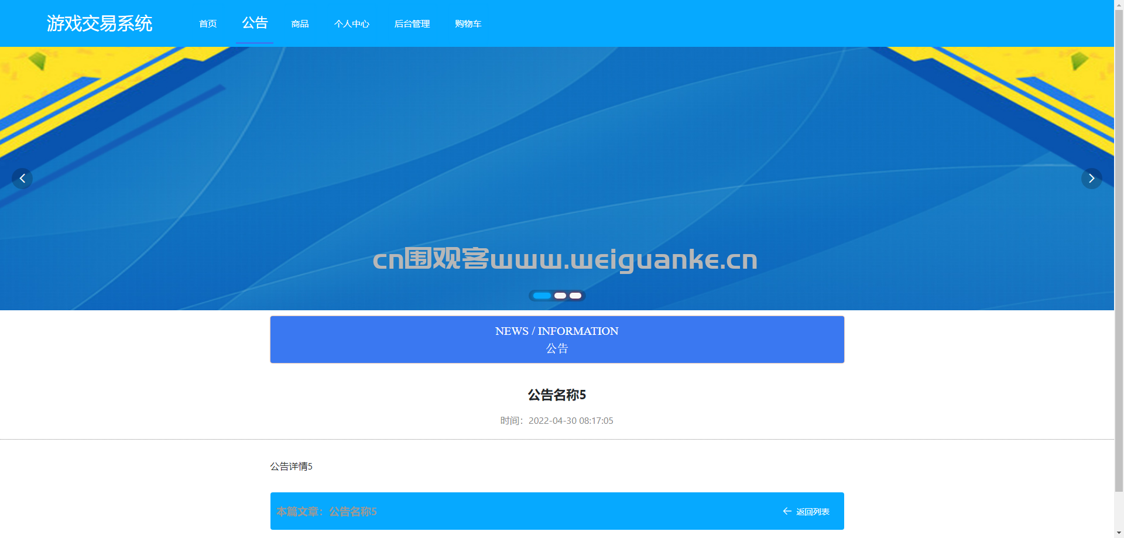Click the carousel banner image
Image resolution: width=1124 pixels, height=538 pixels.
(x=557, y=179)
